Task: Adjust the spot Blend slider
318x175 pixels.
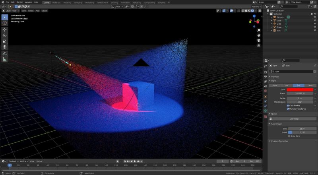Action: 302,132
